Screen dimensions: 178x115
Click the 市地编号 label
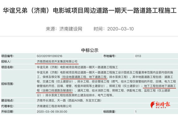coord(110,56)
